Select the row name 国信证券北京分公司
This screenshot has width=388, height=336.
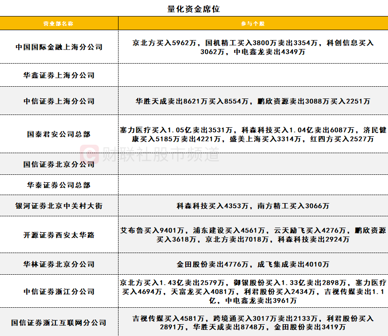59,164
